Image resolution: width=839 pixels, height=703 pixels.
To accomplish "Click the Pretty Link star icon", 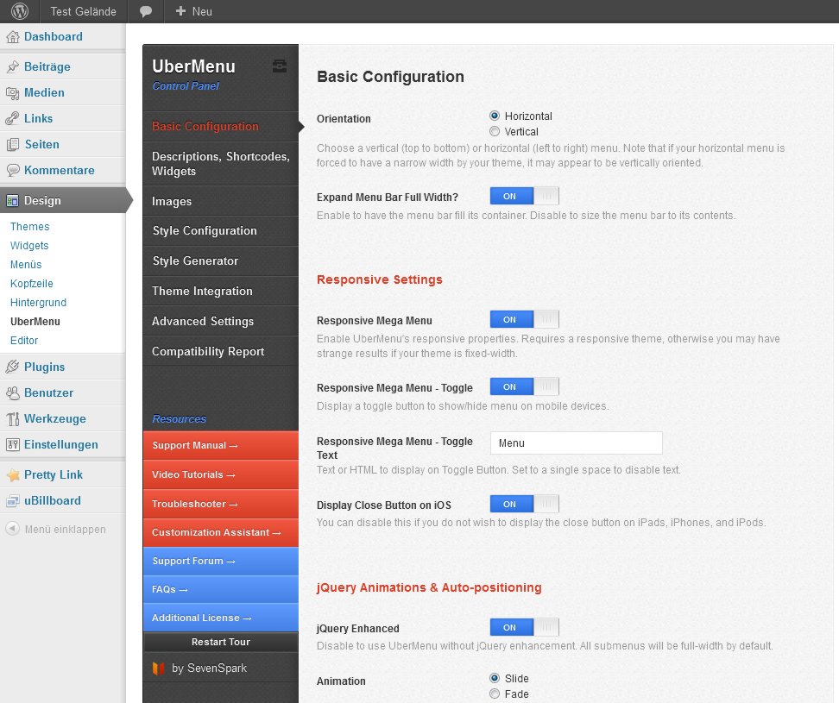I will [x=13, y=474].
